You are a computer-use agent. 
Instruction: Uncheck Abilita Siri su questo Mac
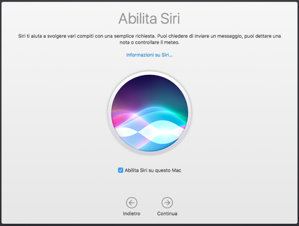click(x=121, y=170)
